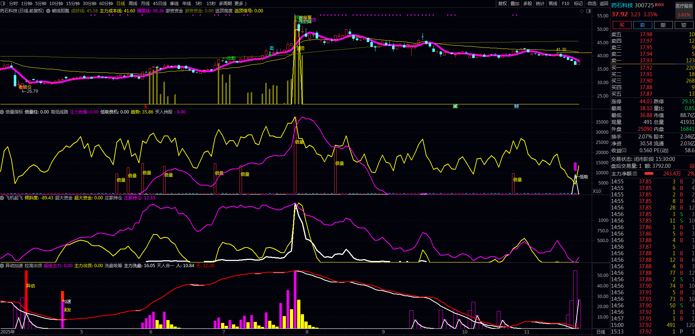Image resolution: width=695 pixels, height=336 pixels.
Task: Toggle the right info panel icon near the price axis
Action: click(x=588, y=11)
